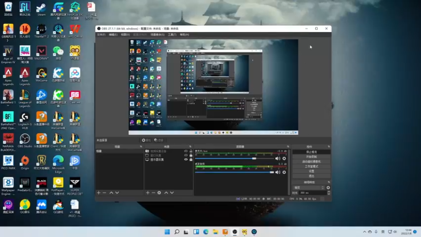Open PICO PARK desktop shortcut
The width and height of the screenshot is (421, 237).
tap(8, 163)
